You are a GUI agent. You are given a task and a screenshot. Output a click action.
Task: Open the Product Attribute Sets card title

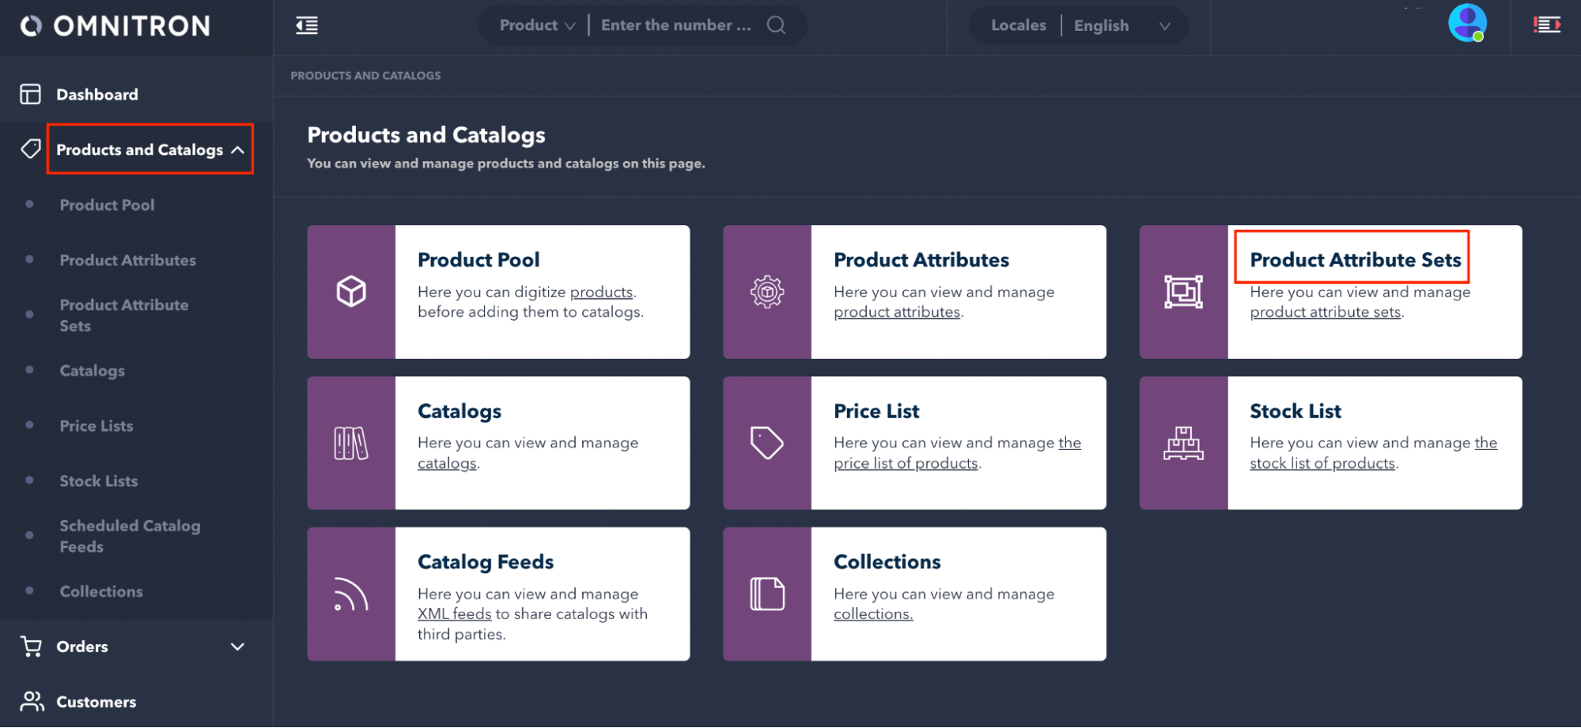tap(1355, 259)
